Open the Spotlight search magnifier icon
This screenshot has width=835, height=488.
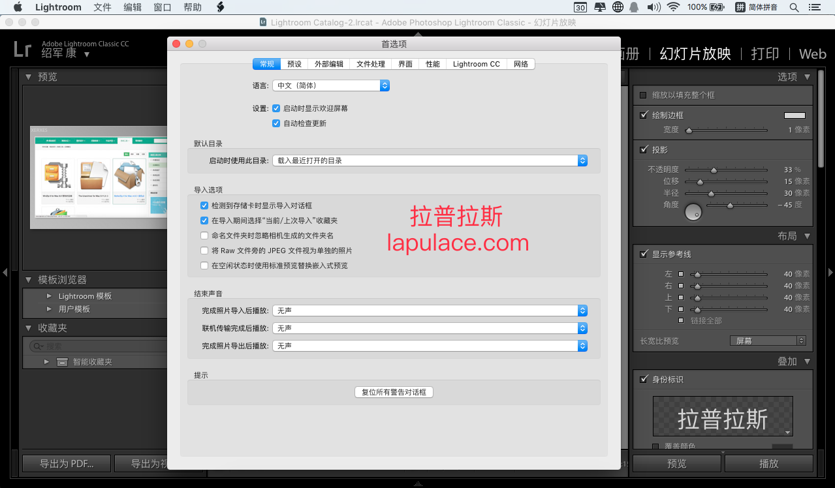click(794, 7)
